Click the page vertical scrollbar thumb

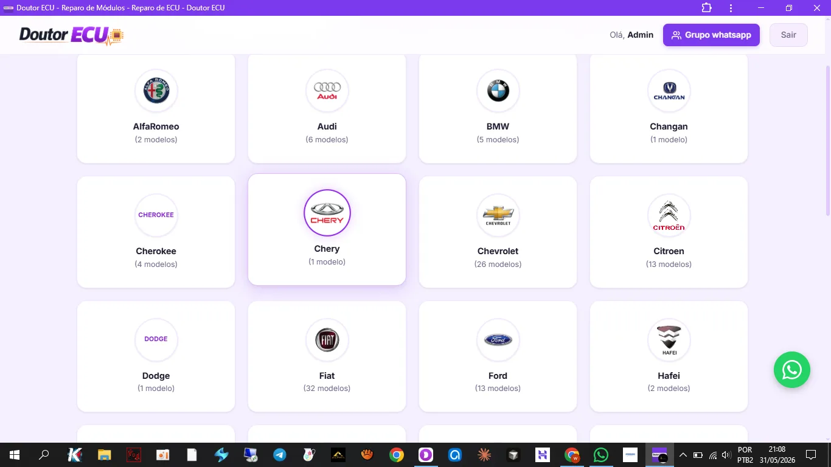pos(828,139)
